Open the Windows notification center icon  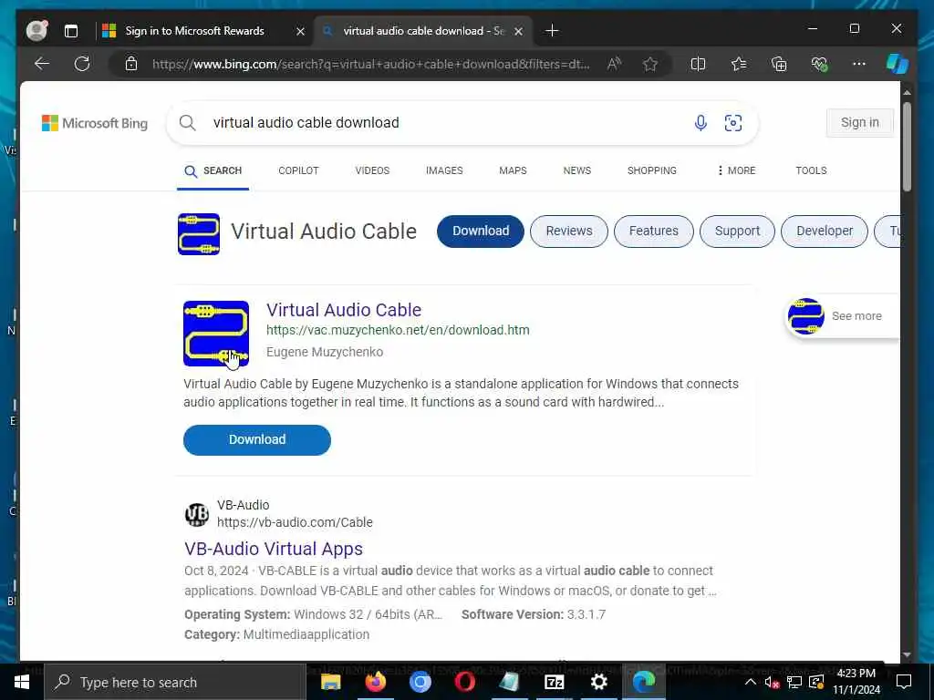coord(904,682)
